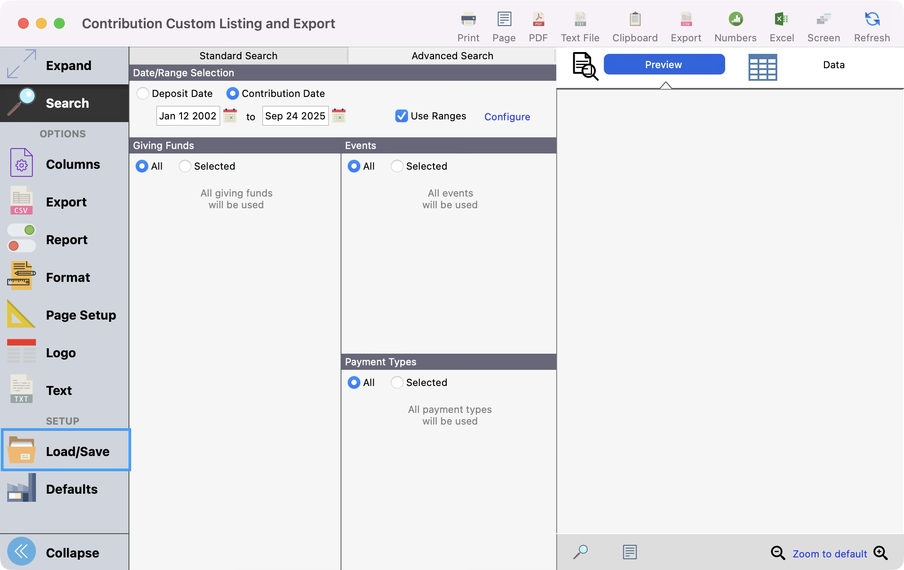Image resolution: width=904 pixels, height=570 pixels.
Task: Switch to the Preview tab
Action: (664, 64)
